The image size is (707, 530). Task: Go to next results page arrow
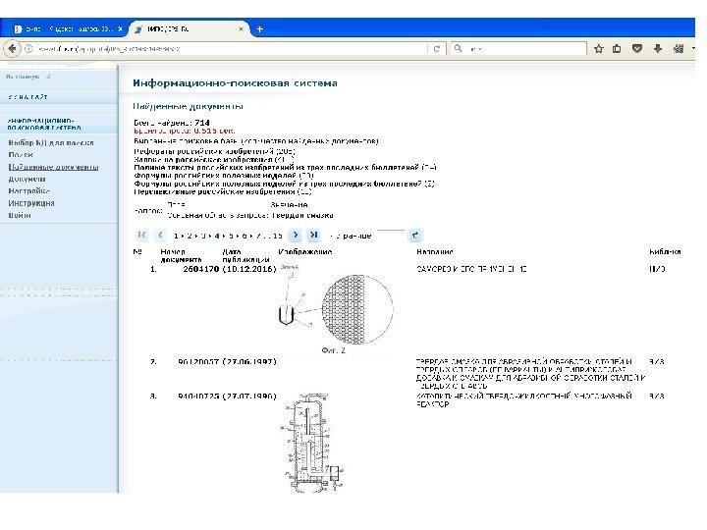tap(295, 235)
